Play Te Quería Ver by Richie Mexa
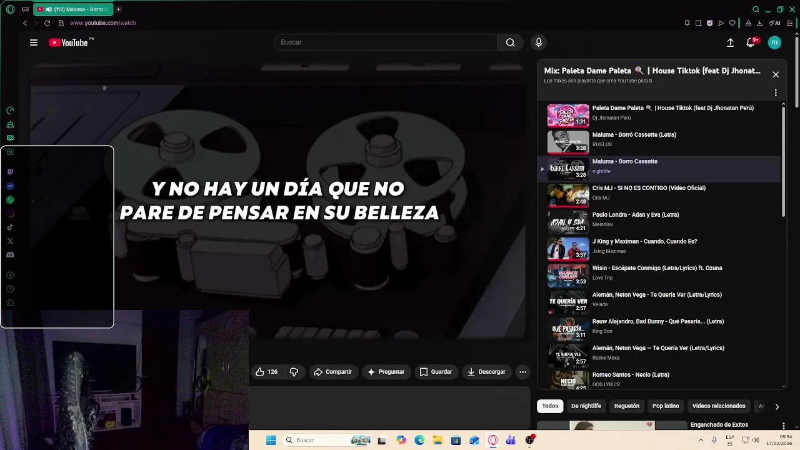800x450 pixels. (x=659, y=356)
